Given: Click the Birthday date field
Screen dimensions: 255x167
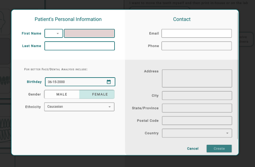Looking at the screenshot, I should tap(80, 82).
